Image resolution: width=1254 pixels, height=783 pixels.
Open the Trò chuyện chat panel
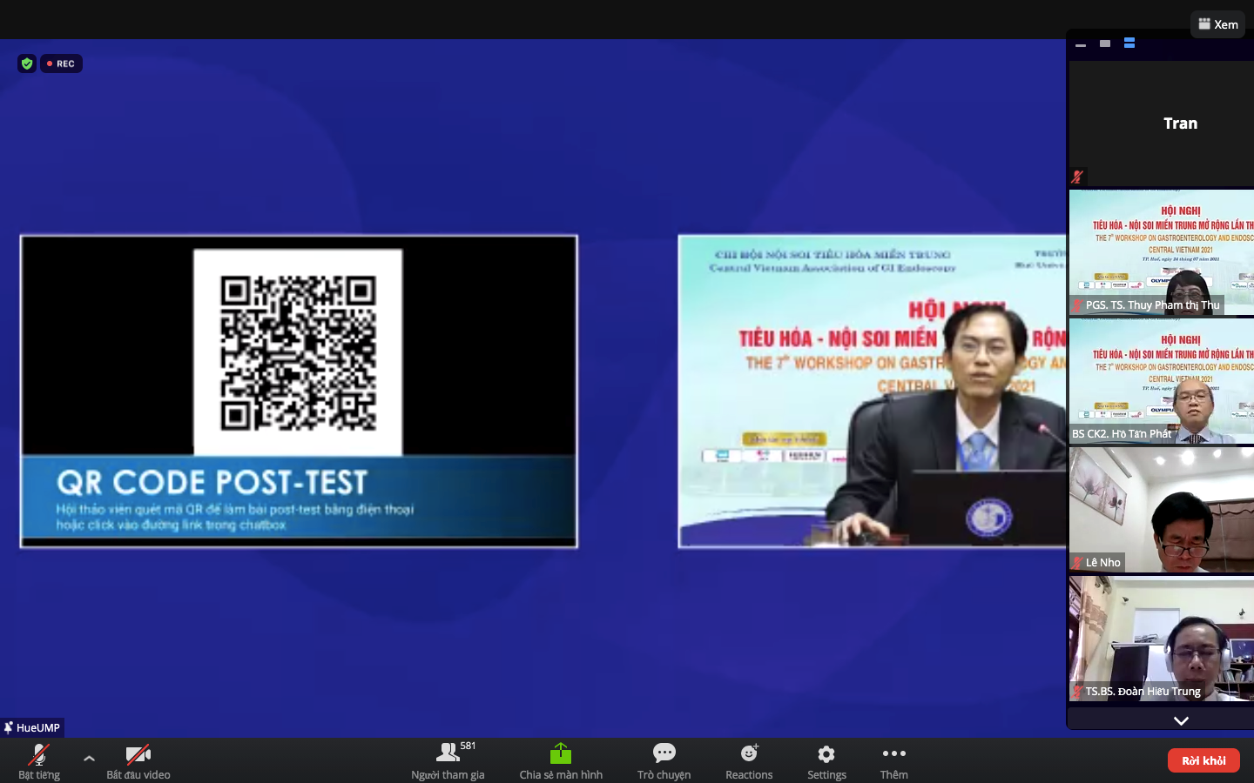pyautogui.click(x=664, y=760)
